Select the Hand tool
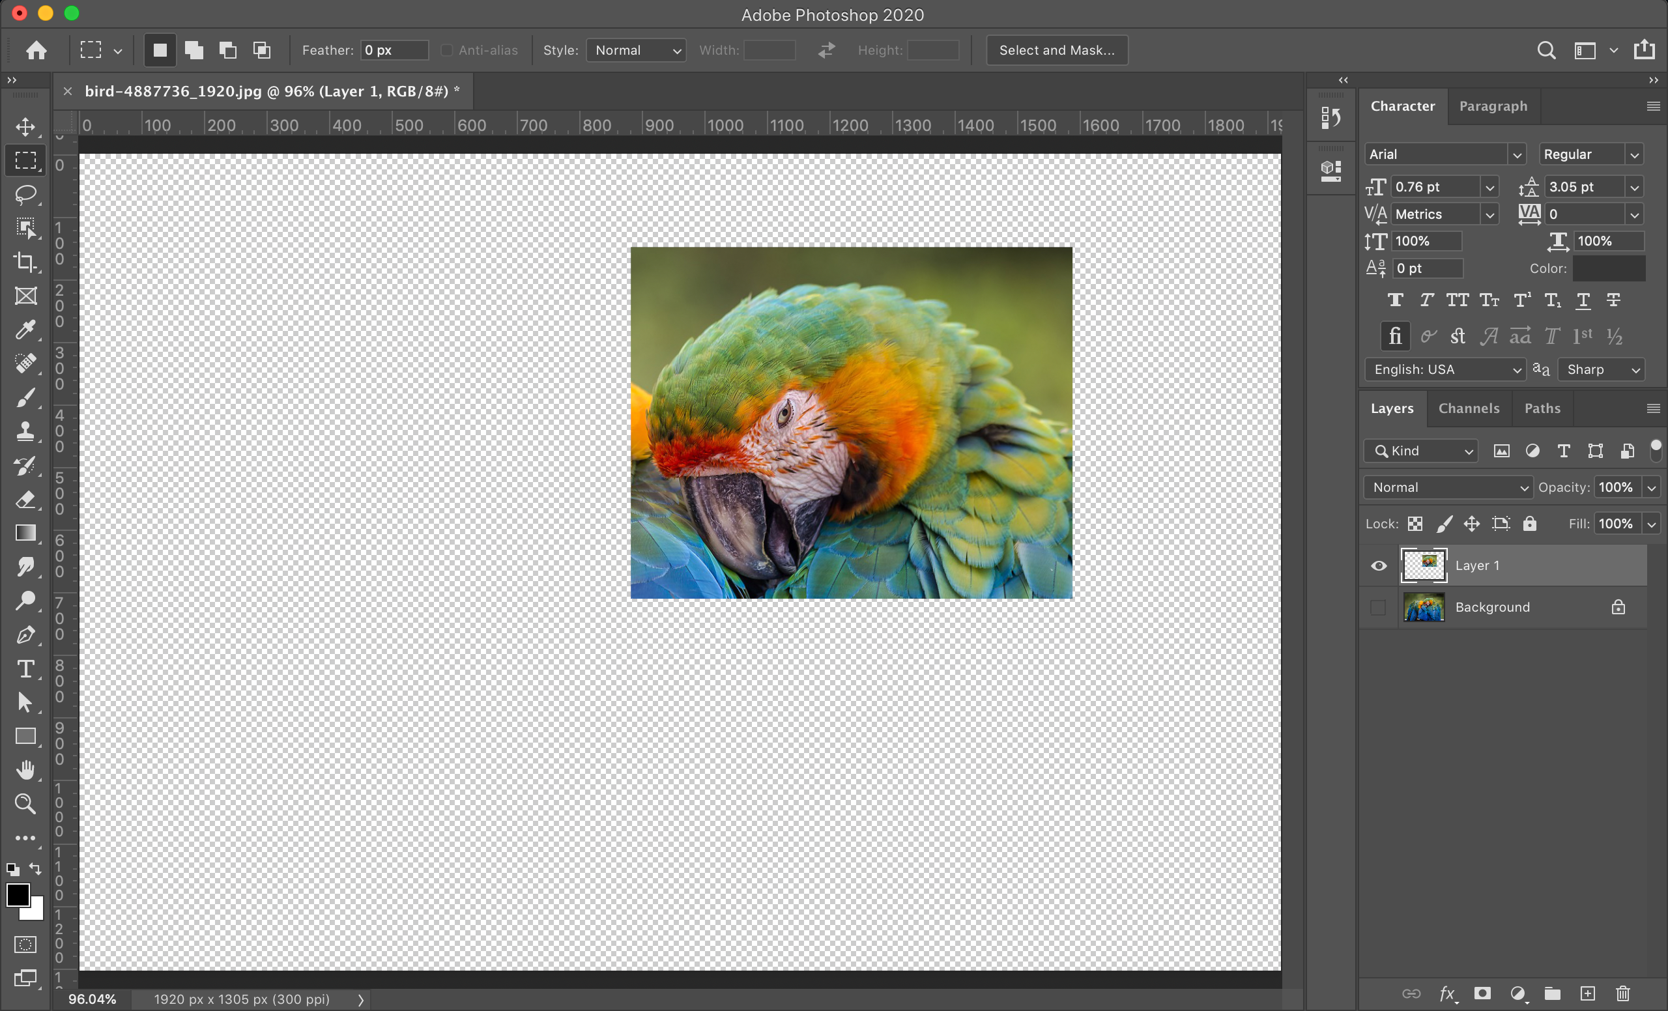The height and width of the screenshot is (1011, 1668). (25, 769)
